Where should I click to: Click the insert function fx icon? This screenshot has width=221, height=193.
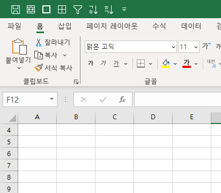(122, 99)
